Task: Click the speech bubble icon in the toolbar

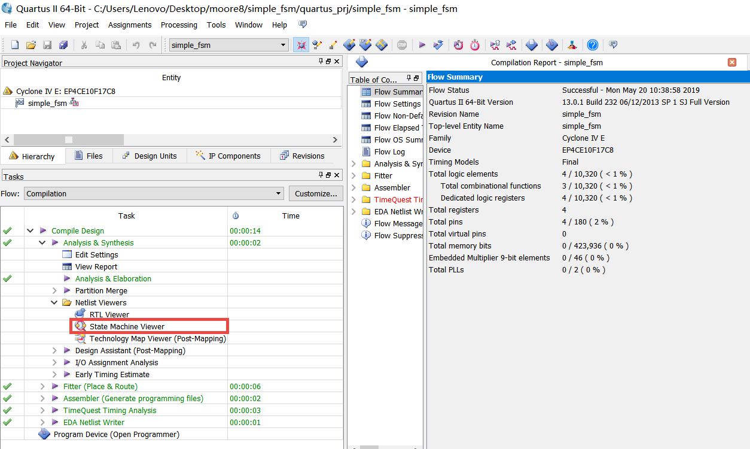Action: [x=612, y=45]
